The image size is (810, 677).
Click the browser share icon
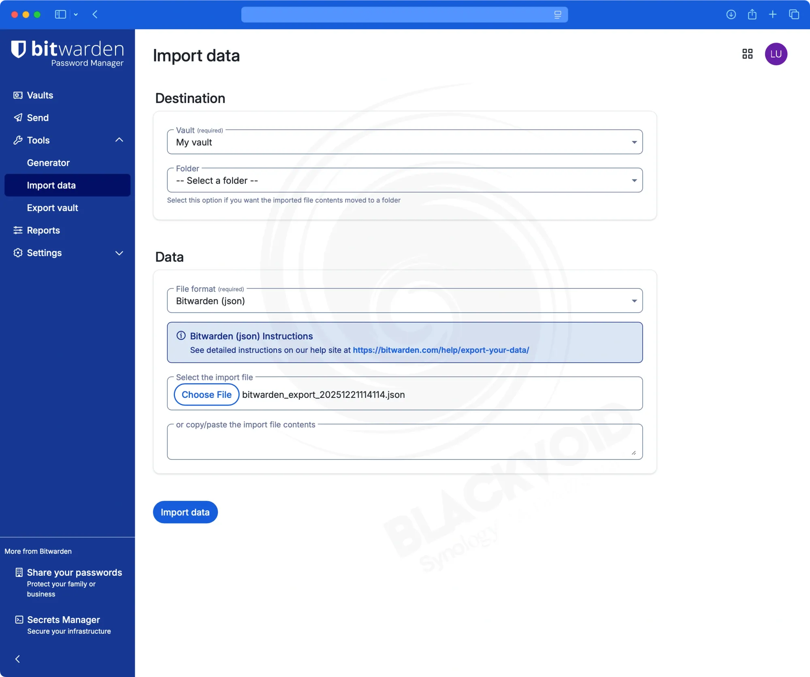click(752, 15)
